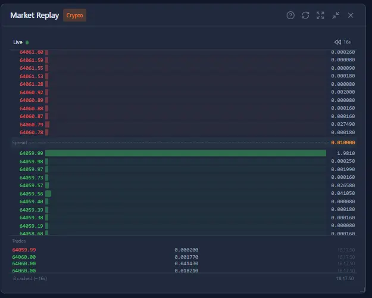The height and width of the screenshot is (298, 372).
Task: Click the rewind 16s control
Action: pyautogui.click(x=342, y=42)
